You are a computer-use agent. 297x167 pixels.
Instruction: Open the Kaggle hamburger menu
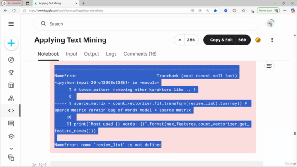(x=11, y=24)
